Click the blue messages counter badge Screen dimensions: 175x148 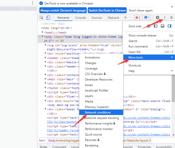pos(147,18)
